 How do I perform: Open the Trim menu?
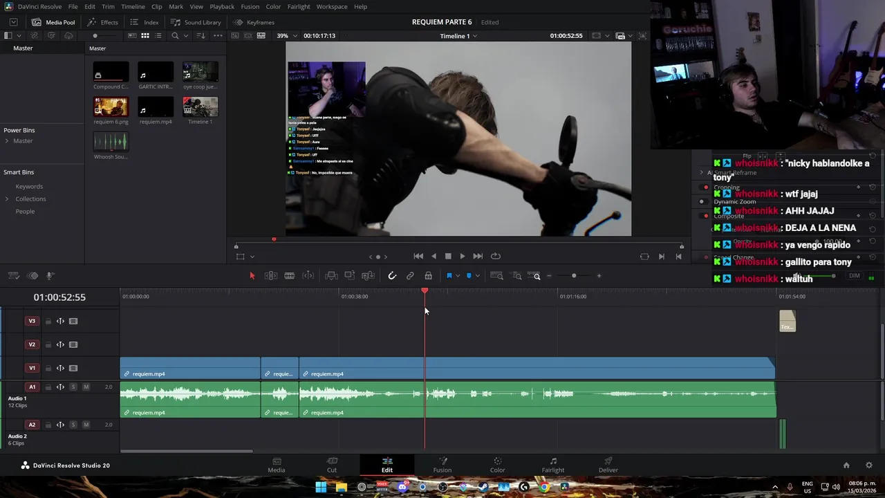coord(109,6)
